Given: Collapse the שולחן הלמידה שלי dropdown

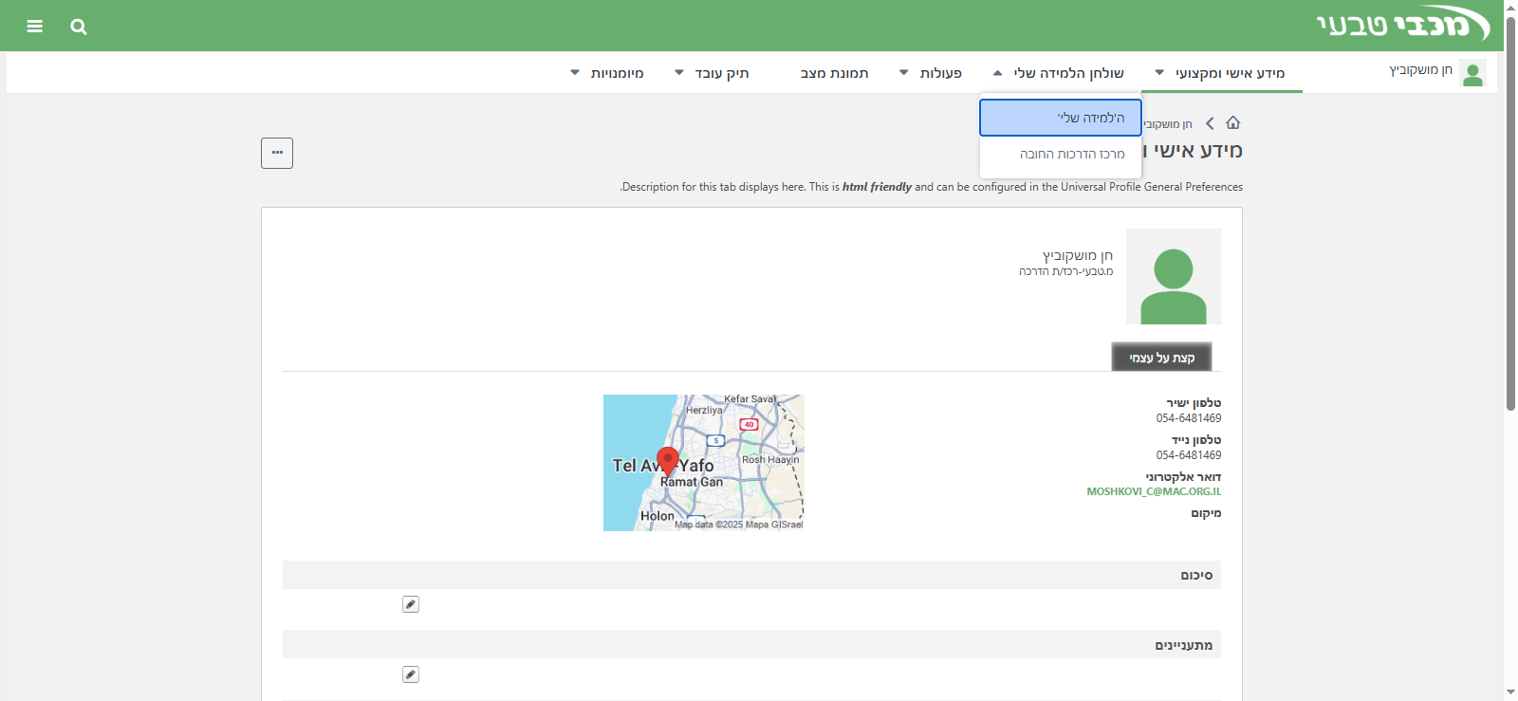Looking at the screenshot, I should [1059, 73].
